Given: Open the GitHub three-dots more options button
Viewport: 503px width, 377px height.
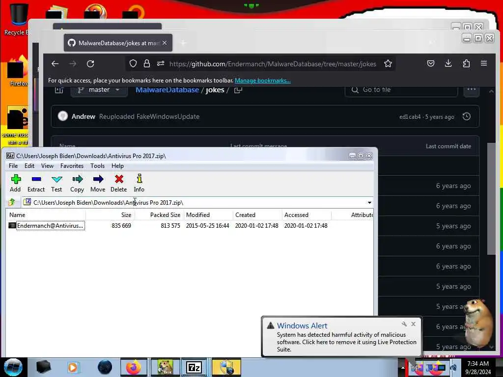Looking at the screenshot, I should tap(471, 90).
